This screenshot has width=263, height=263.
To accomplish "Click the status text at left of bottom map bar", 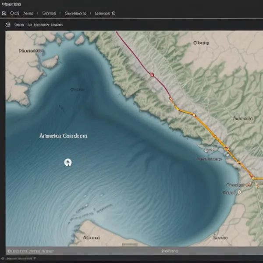I will [31, 251].
